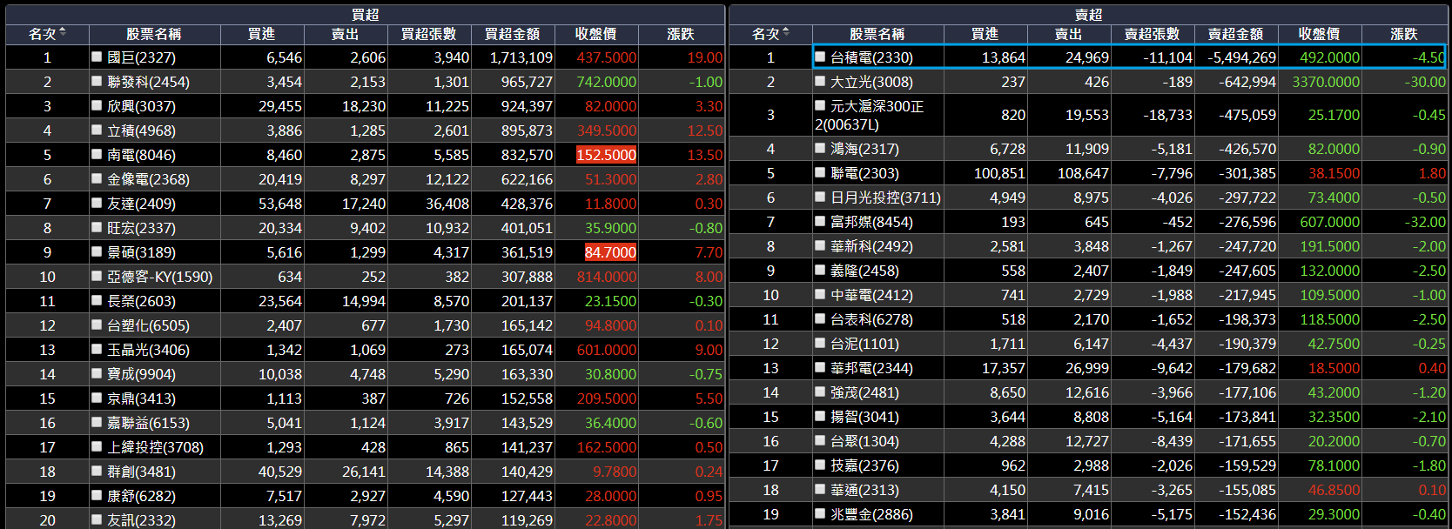Click the 賣超張數 column header
This screenshot has height=529, width=1452.
click(1152, 34)
